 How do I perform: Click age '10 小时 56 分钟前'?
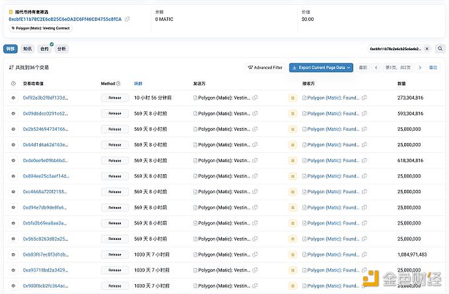(153, 98)
